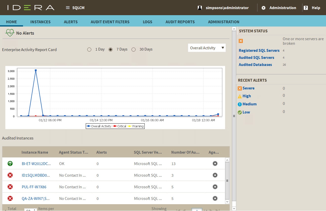Click the red error status icon for ID1SQLMDBD0
The width and height of the screenshot is (326, 211).
tap(10, 175)
